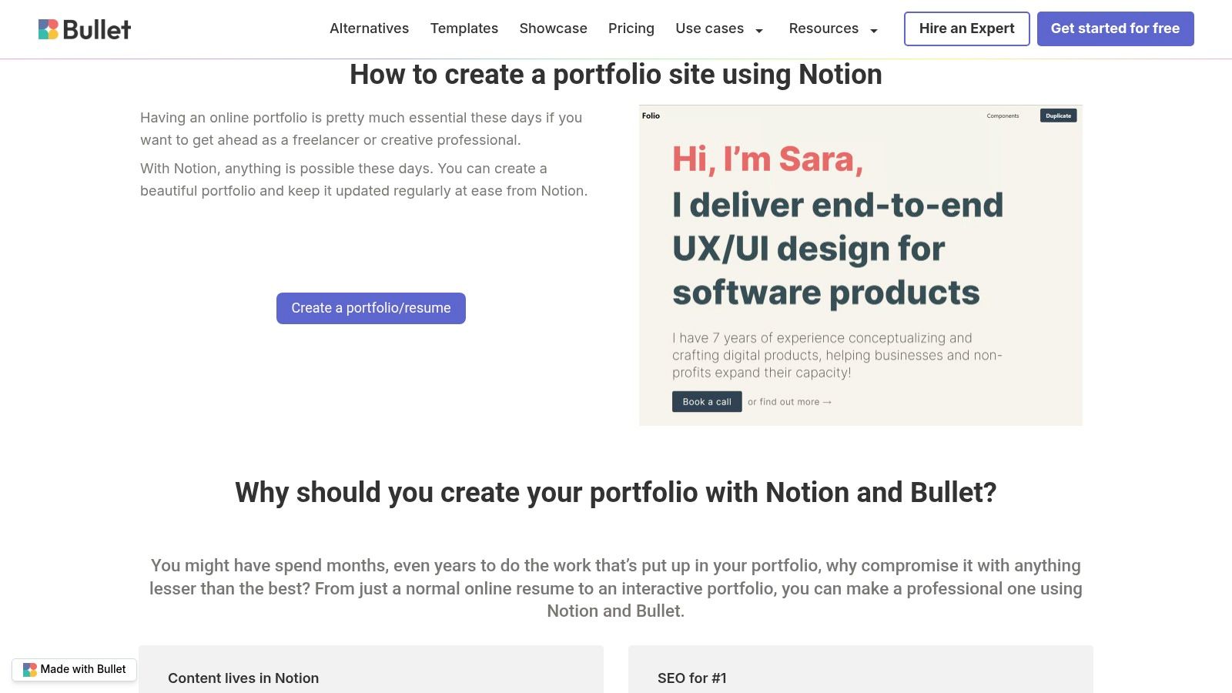The image size is (1232, 693).
Task: Click the paragraph starting 'With Notion, anything is possible'
Action: point(363,179)
